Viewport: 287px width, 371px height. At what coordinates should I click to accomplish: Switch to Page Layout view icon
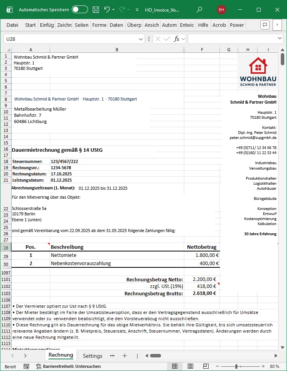pyautogui.click(x=190, y=366)
